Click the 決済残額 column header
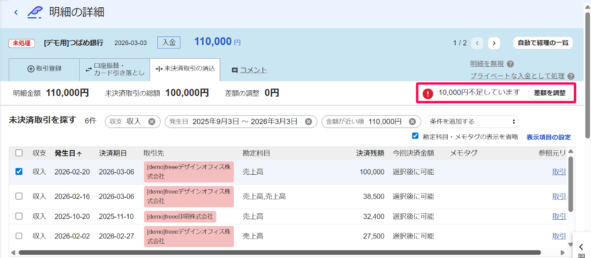The width and height of the screenshot is (591, 258). [370, 153]
